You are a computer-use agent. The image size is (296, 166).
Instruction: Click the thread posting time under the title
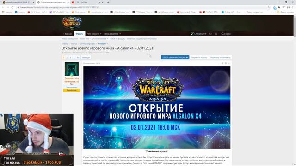(x=100, y=53)
